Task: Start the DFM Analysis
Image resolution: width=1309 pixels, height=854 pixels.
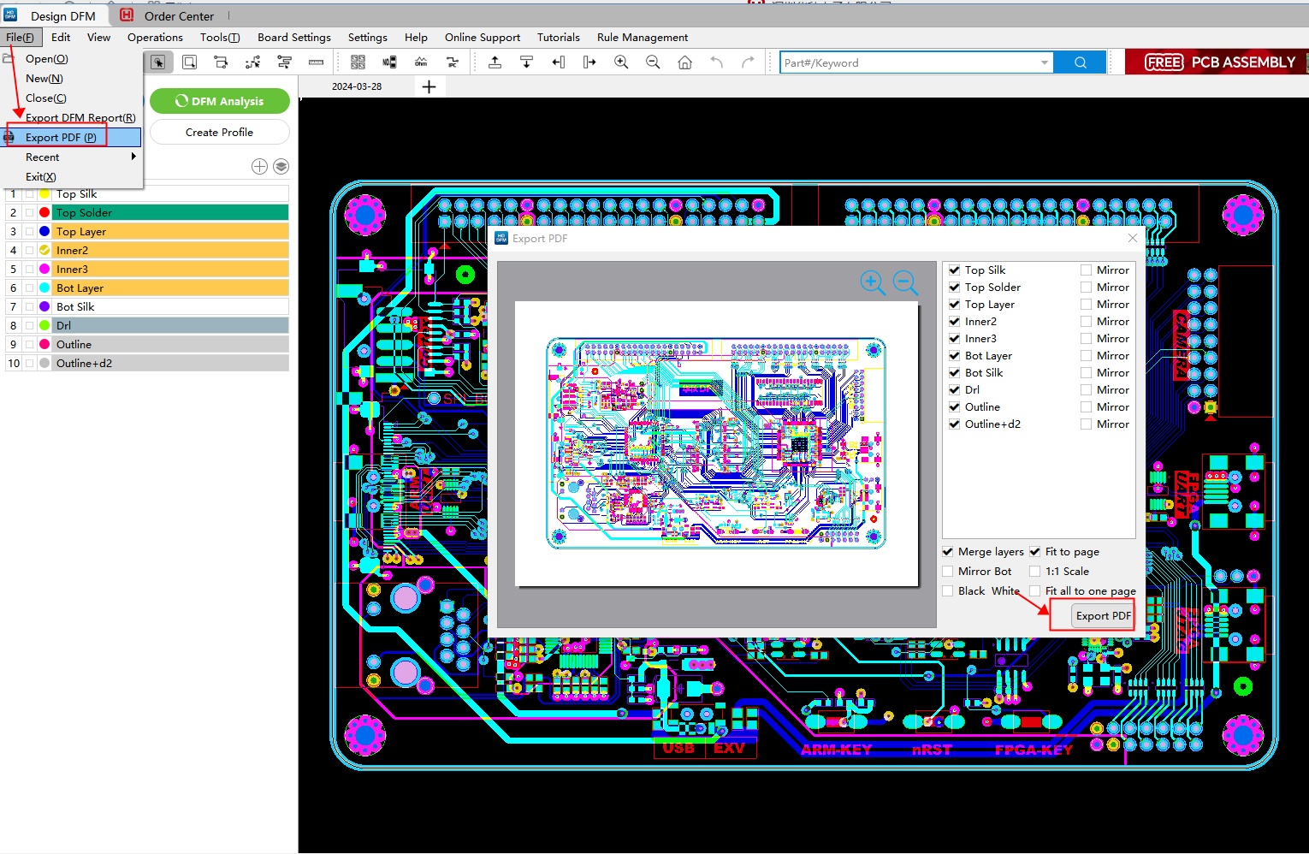Action: pyautogui.click(x=220, y=101)
